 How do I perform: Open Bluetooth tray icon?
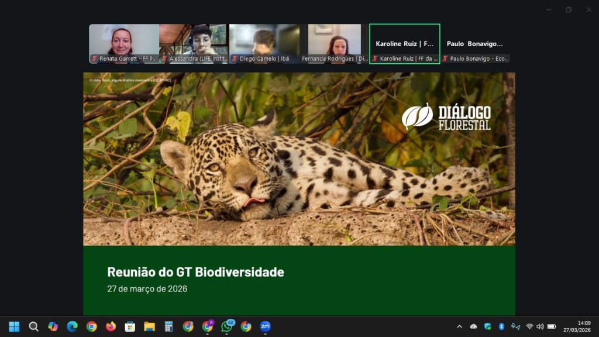(501, 326)
